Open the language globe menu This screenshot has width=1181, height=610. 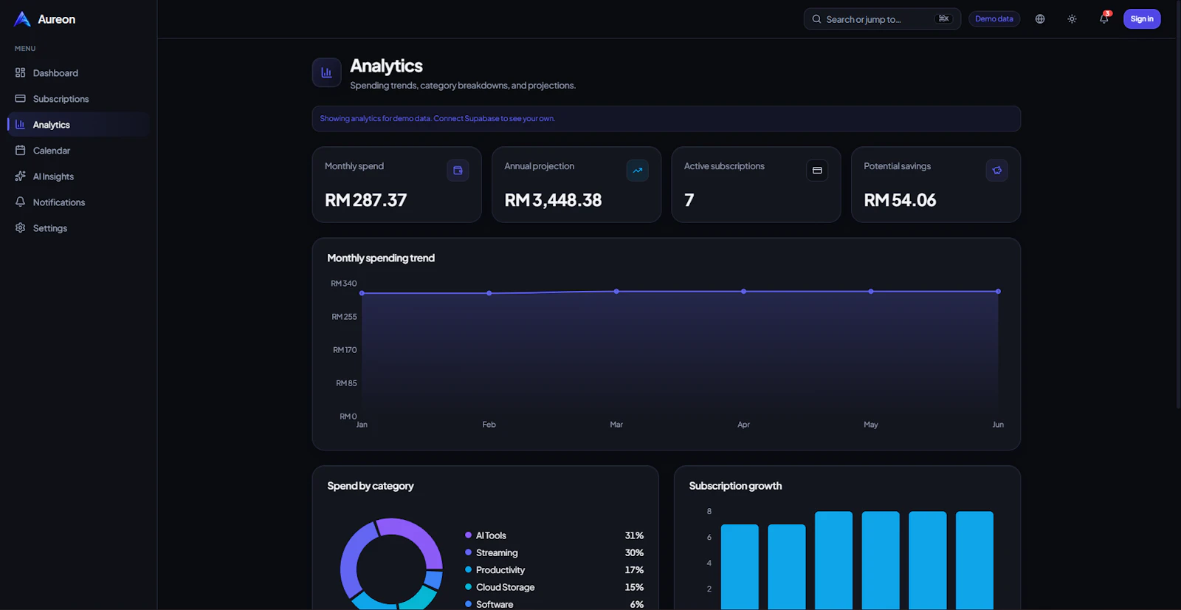(1040, 19)
